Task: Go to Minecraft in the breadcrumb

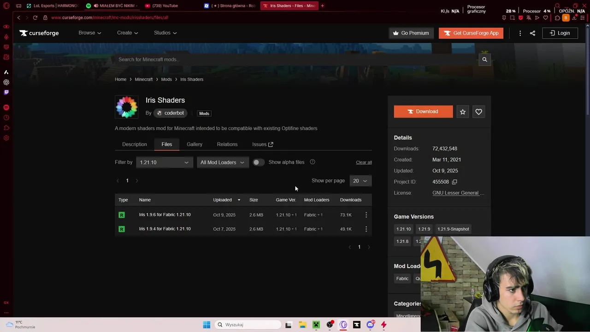Action: click(x=144, y=79)
